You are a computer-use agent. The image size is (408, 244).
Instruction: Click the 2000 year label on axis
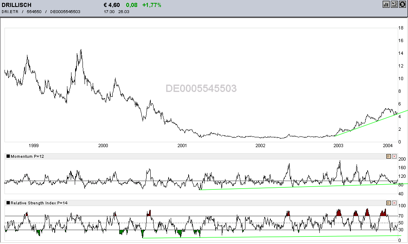[103, 146]
